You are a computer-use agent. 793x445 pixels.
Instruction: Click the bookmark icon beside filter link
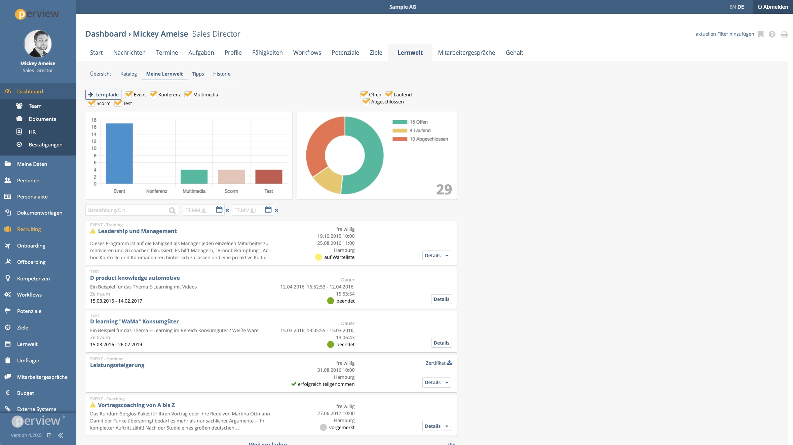(761, 34)
